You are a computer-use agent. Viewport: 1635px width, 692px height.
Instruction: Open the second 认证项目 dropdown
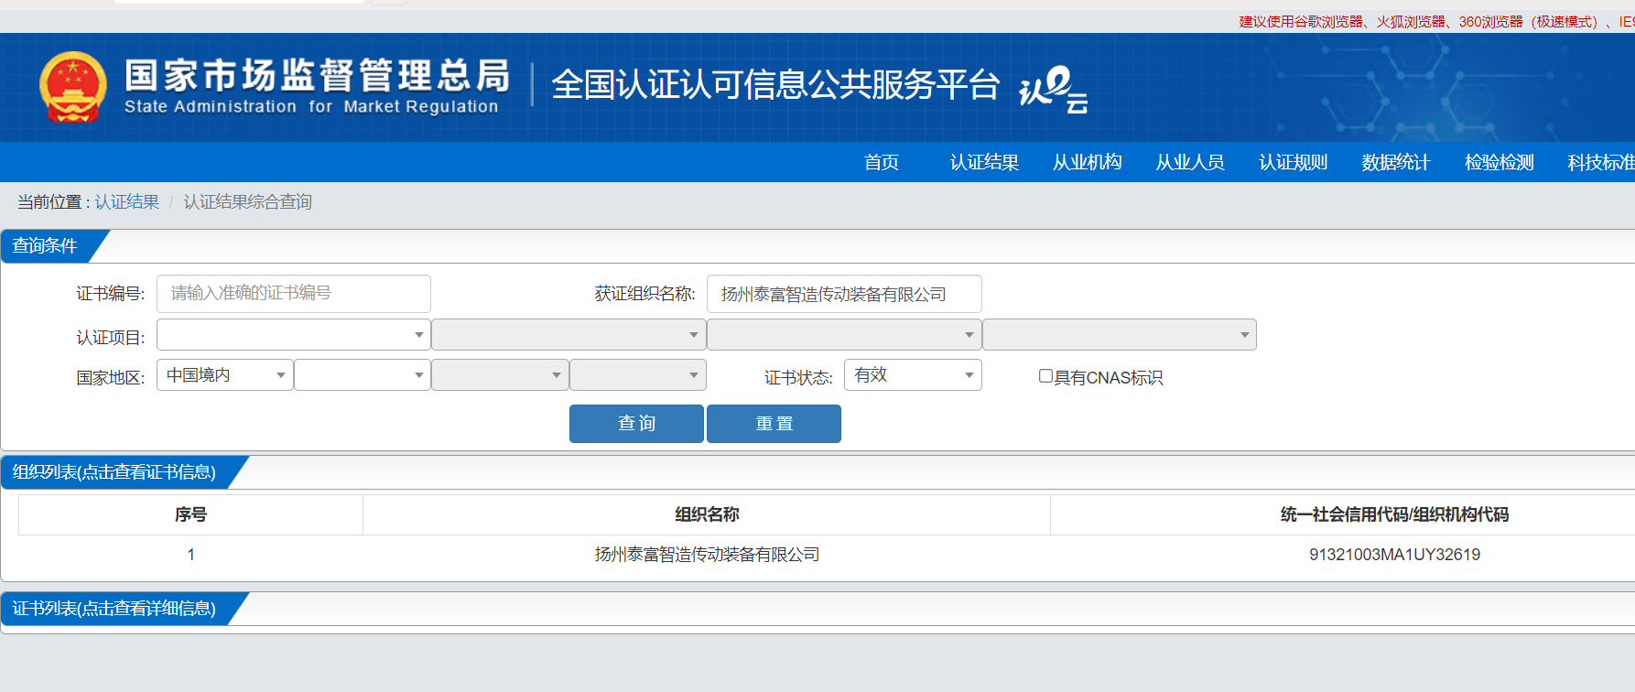568,335
